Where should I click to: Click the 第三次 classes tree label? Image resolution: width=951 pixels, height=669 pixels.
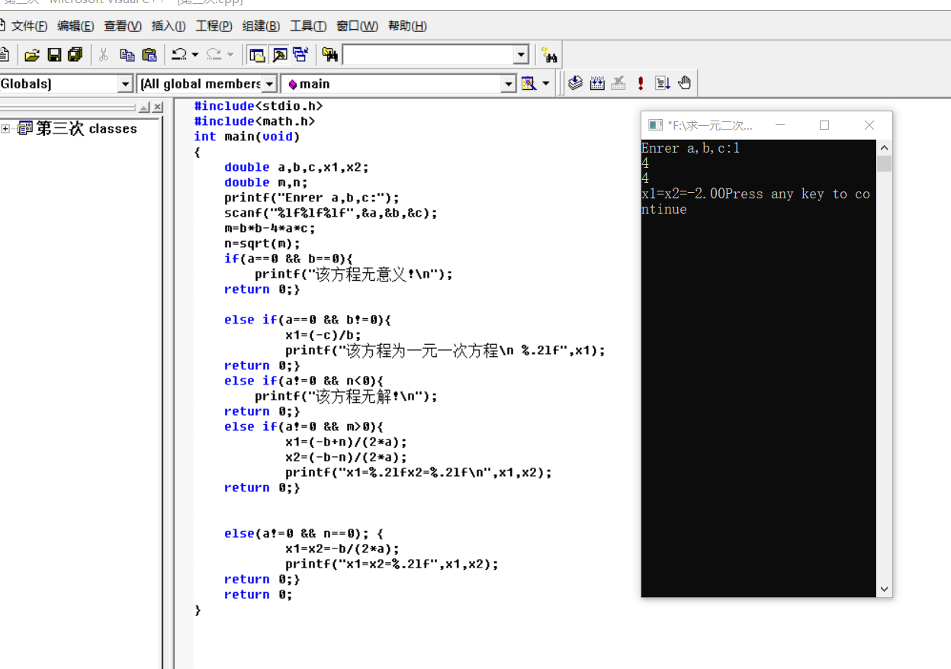coord(87,128)
